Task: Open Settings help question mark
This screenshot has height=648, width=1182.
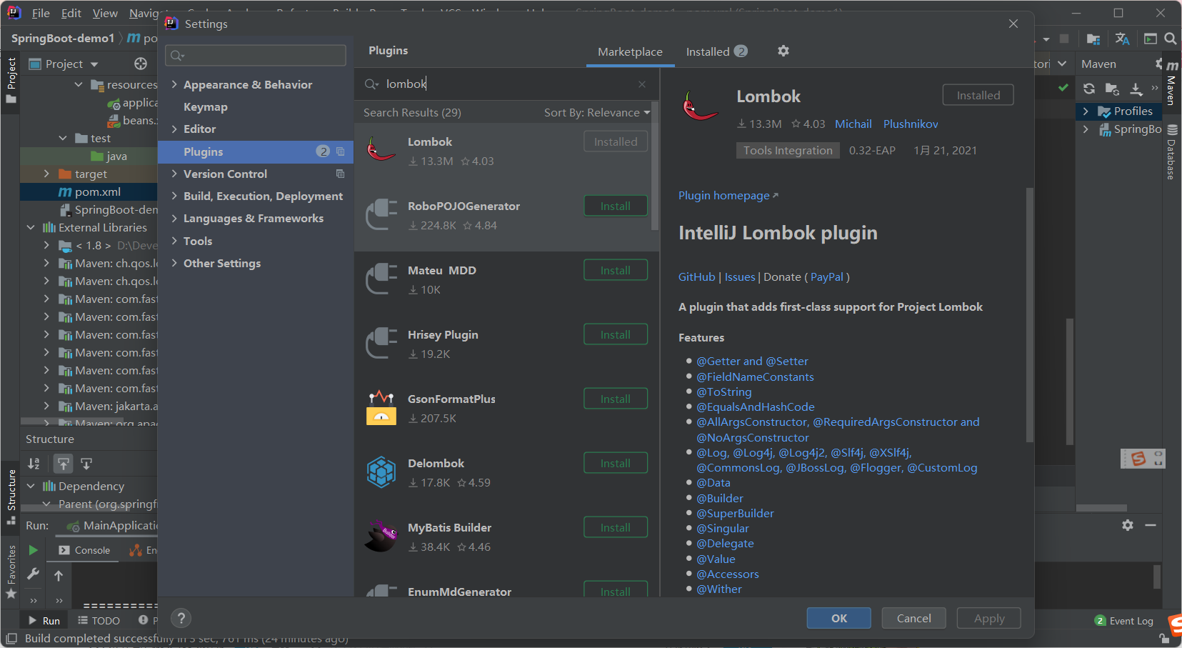Action: click(181, 618)
